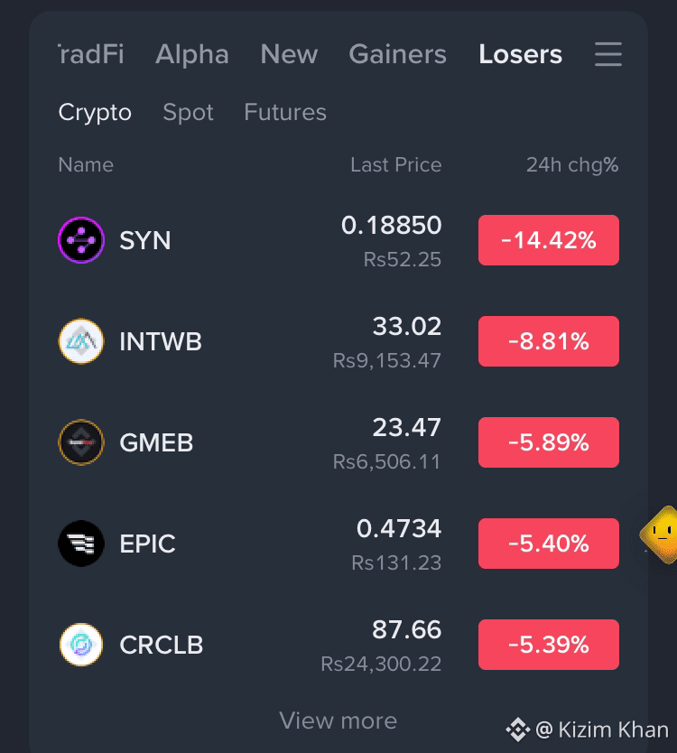Image resolution: width=677 pixels, height=753 pixels.
Task: Click the SYN coin logo
Action: coord(81,240)
